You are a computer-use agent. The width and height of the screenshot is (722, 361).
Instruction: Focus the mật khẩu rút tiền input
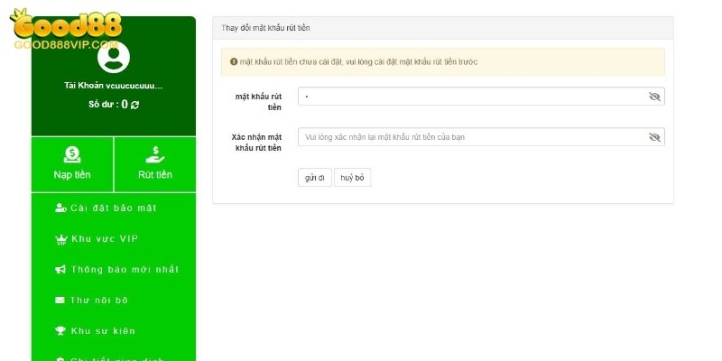click(469, 97)
